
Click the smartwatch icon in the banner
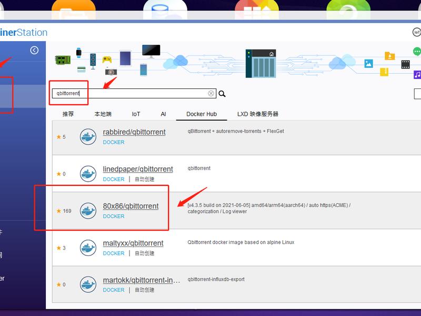(78, 52)
